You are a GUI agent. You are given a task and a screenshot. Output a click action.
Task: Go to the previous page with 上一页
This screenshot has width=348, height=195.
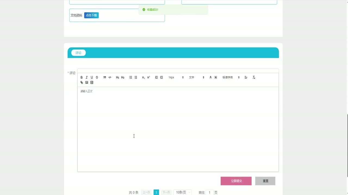coord(146,192)
